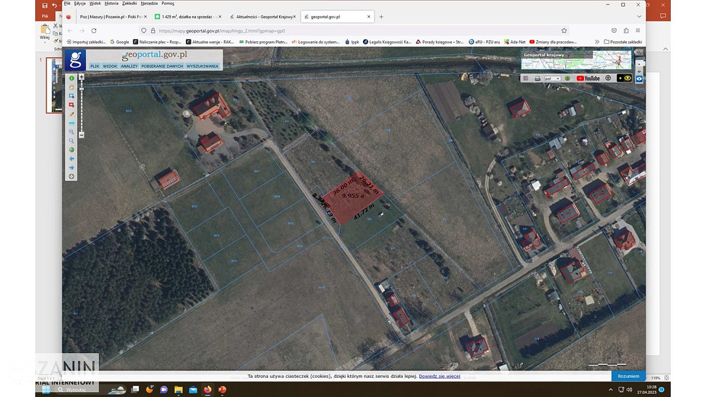
Task: Toggle the blue eye visibility button
Action: (x=639, y=79)
